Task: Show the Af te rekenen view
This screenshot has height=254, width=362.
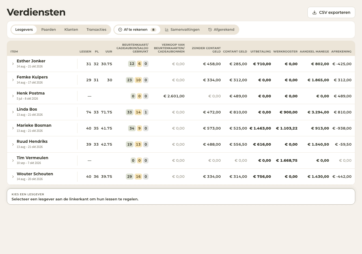Action: (137, 30)
